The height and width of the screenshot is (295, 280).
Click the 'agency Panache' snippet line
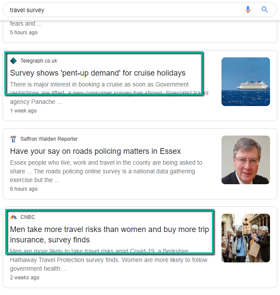[x=36, y=102]
